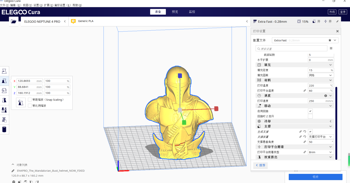Open the 偏好设置 menu in the menu bar

pyautogui.click(x=62, y=5)
